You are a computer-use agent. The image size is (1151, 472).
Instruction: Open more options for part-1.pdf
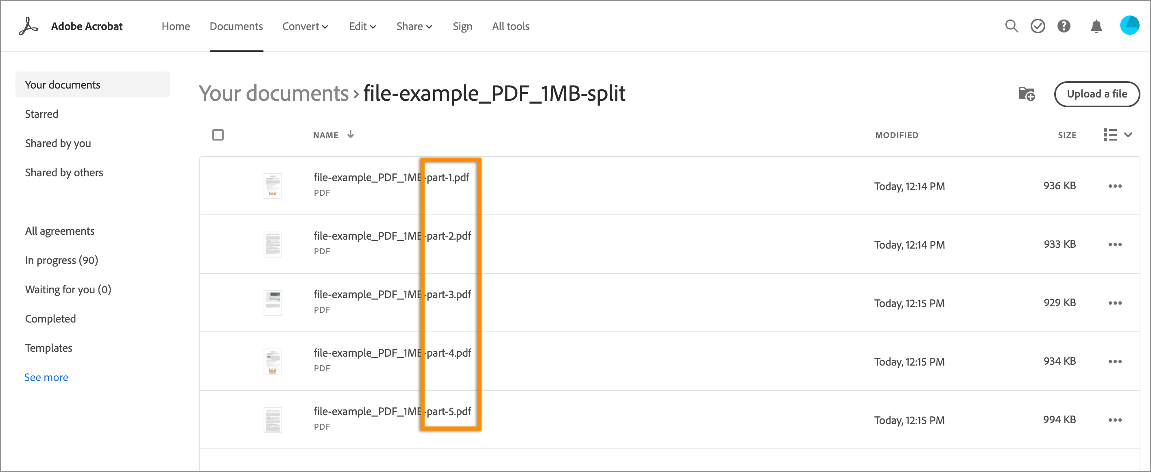(x=1115, y=186)
